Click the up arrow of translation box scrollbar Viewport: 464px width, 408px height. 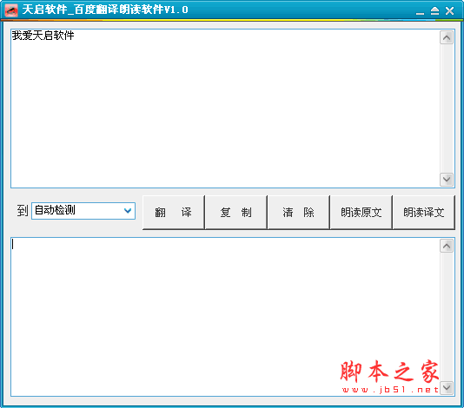point(447,246)
